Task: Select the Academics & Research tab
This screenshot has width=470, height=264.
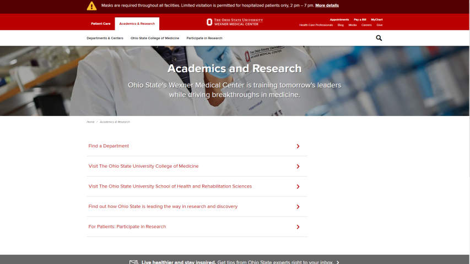Action: tap(137, 24)
